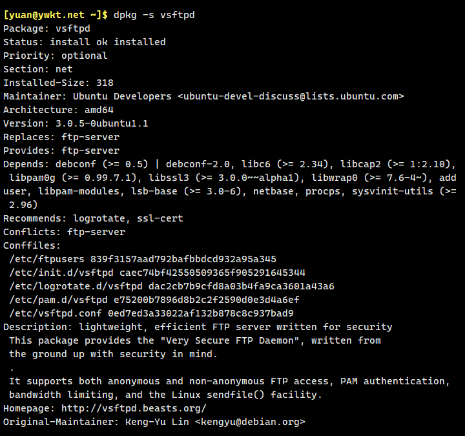465x436 pixels.
Task: Click the ubuntu-devel-discuss mailing list email address
Action: tap(291, 96)
